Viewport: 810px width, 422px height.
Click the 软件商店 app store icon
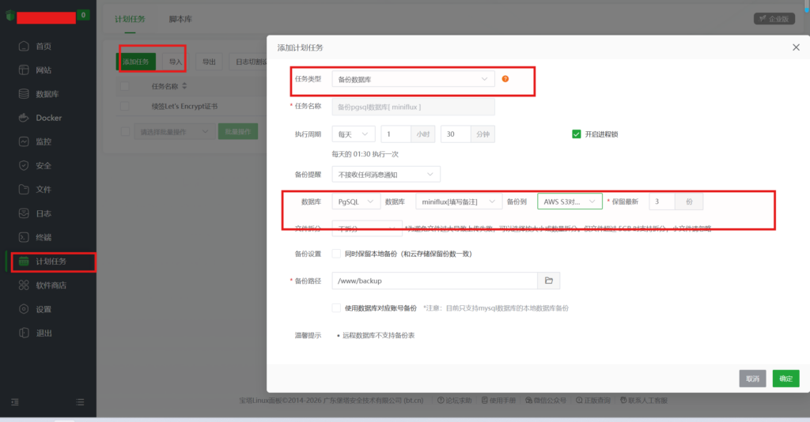pos(23,285)
